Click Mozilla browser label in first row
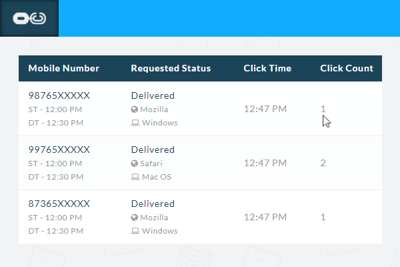This screenshot has width=400, height=267. coord(155,109)
